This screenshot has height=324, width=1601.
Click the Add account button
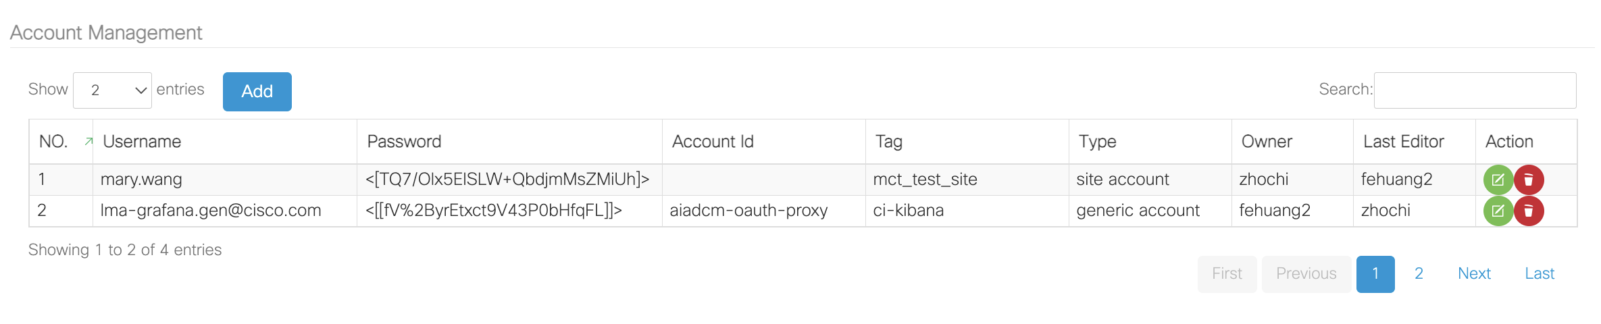257,92
